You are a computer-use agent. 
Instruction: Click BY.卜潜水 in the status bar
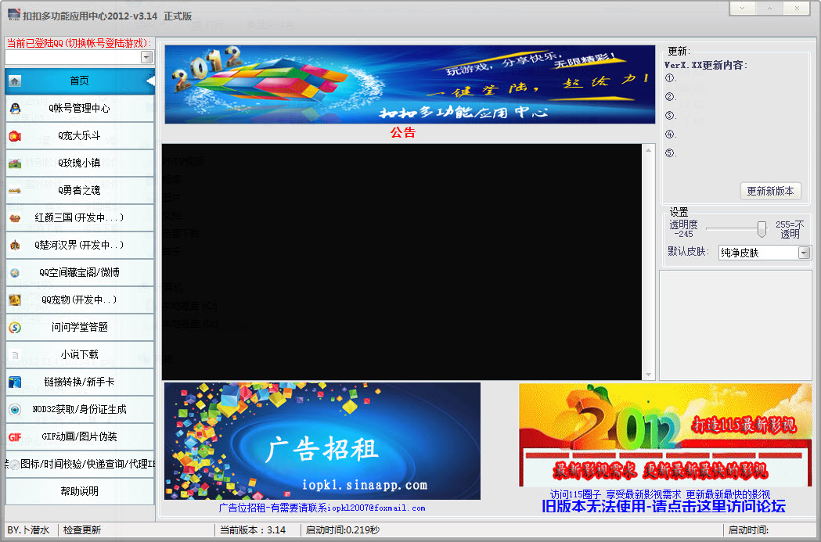tap(29, 530)
